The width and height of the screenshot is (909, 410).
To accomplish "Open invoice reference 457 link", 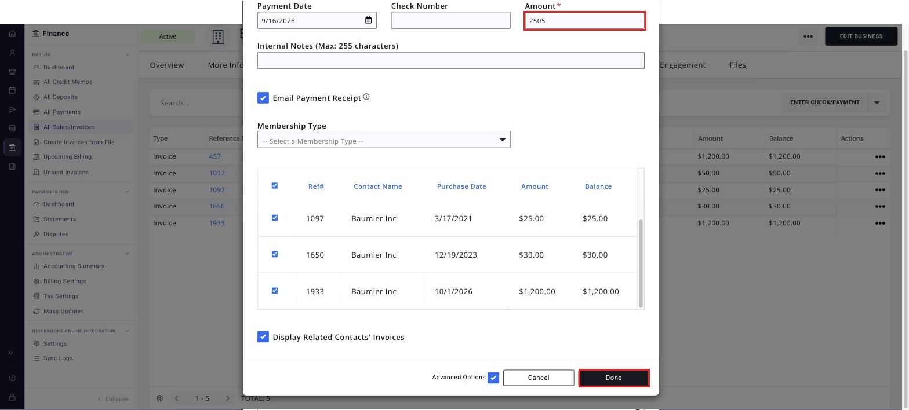I will click(x=215, y=156).
